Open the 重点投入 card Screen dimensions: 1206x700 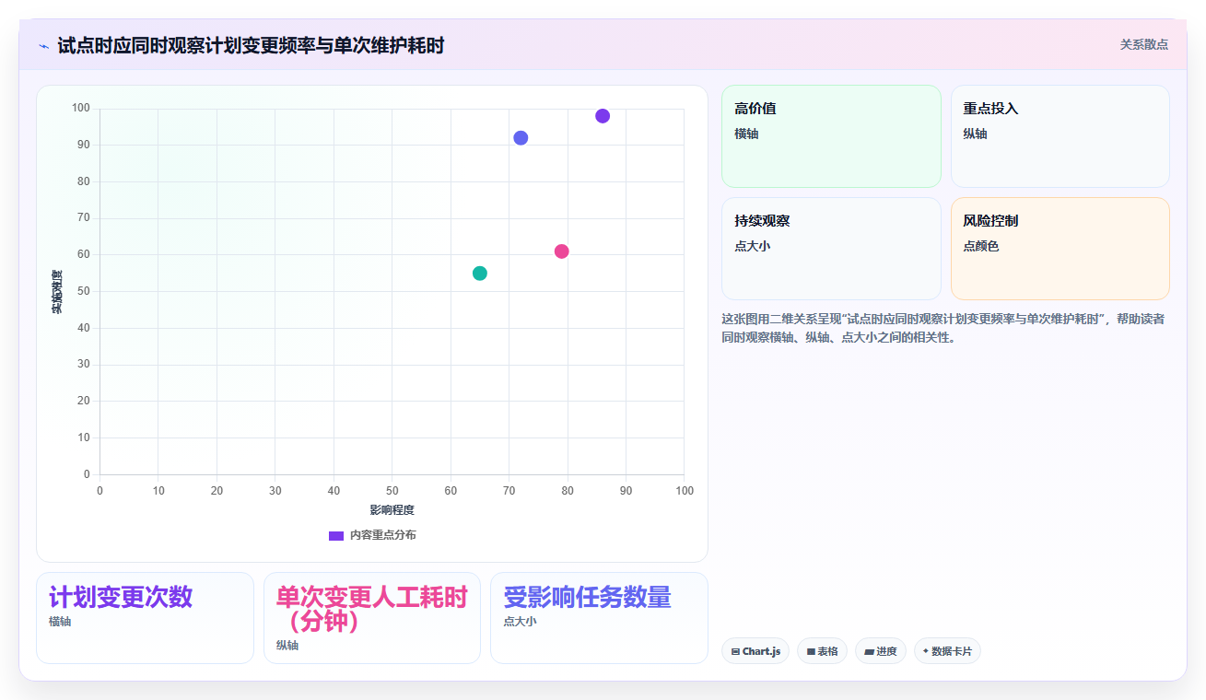click(x=1060, y=136)
